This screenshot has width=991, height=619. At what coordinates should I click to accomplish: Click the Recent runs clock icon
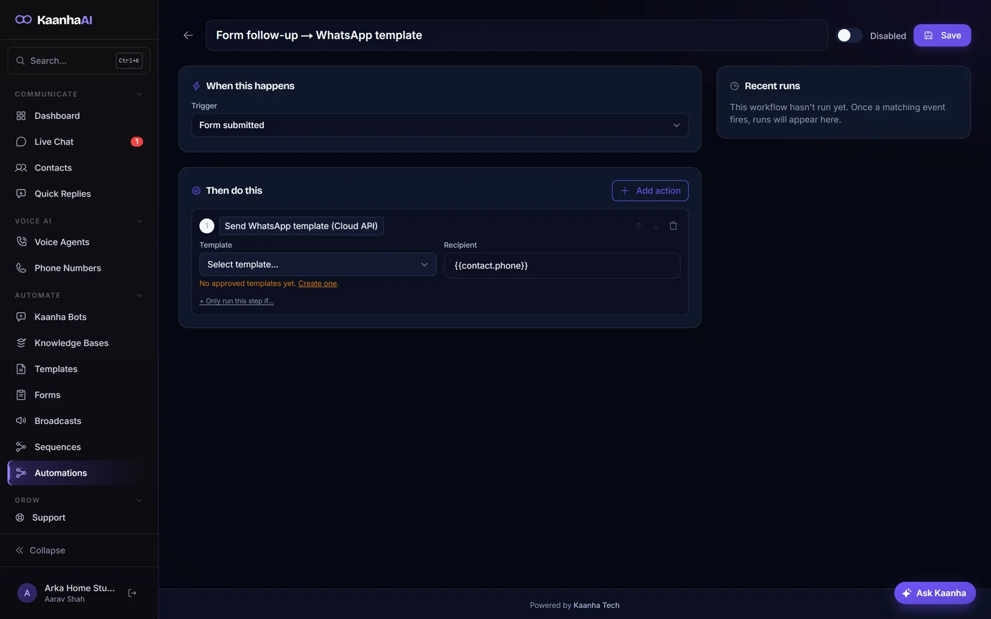pyautogui.click(x=735, y=86)
